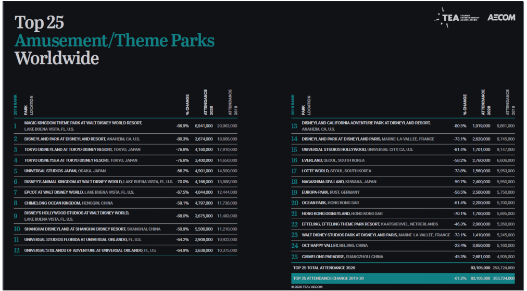Screen dimensions: 527x291
Task: Select the -66.9% change value
Action: [x=182, y=126]
